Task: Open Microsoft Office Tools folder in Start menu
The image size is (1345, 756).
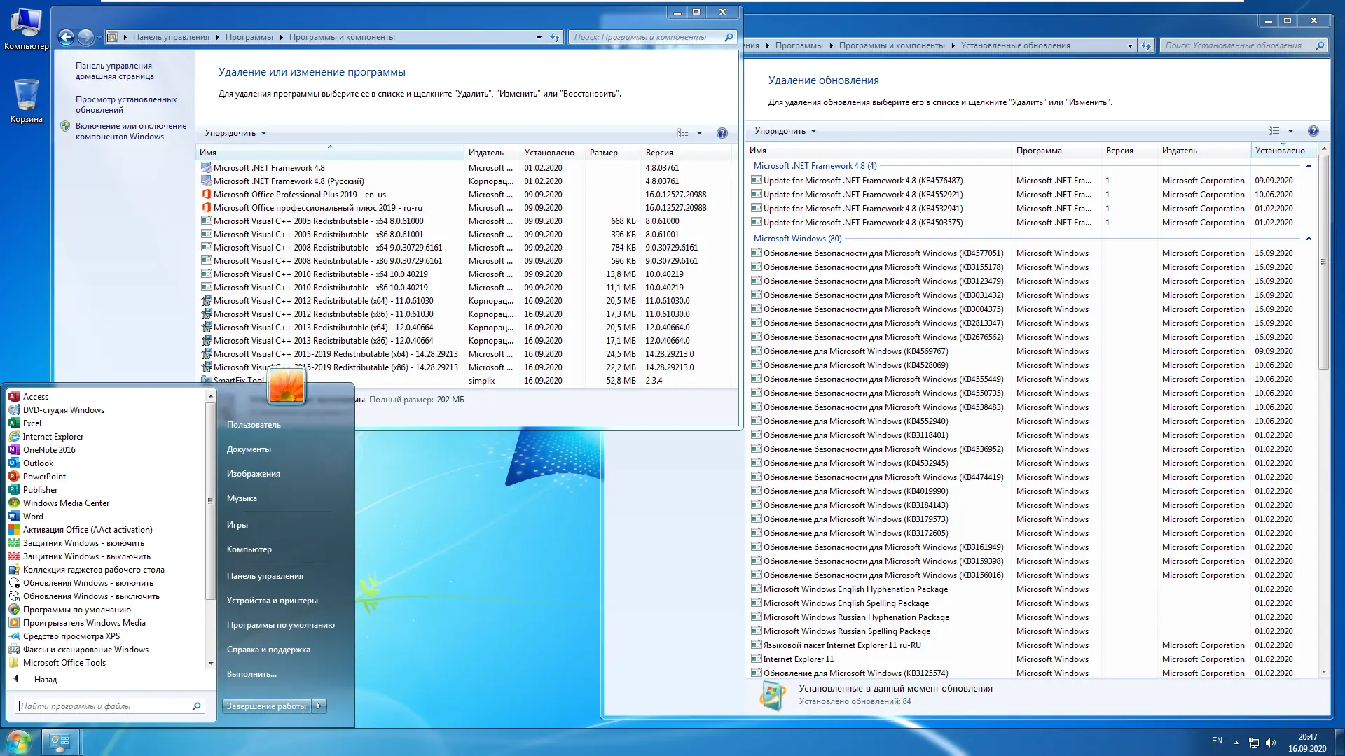Action: point(64,663)
